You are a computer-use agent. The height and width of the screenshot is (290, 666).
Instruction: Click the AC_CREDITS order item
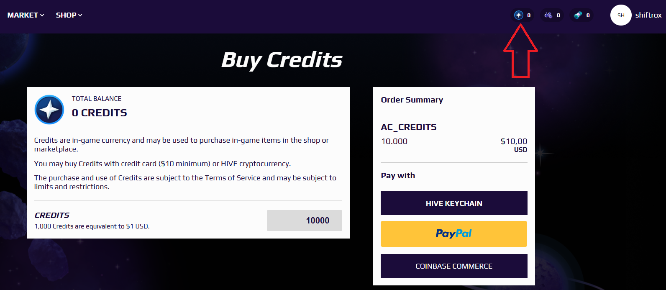tap(409, 127)
